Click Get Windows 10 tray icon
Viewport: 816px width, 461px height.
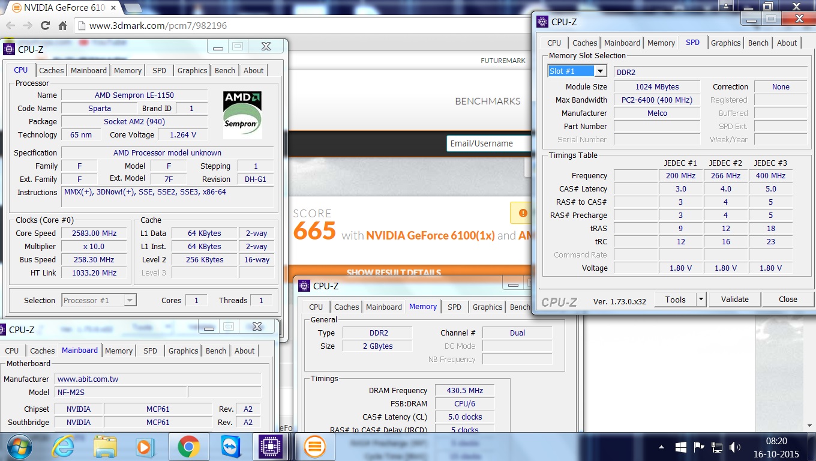680,447
